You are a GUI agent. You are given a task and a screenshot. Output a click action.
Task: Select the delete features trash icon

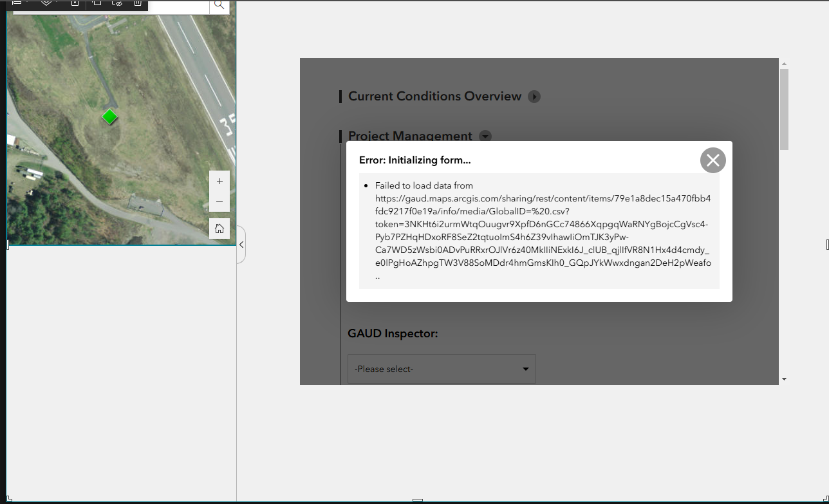click(136, 4)
